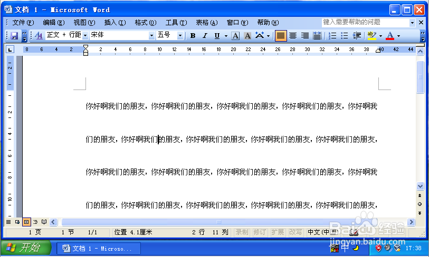This screenshot has width=429, height=257.
Task: Toggle Align Right button
Action: coord(304,36)
